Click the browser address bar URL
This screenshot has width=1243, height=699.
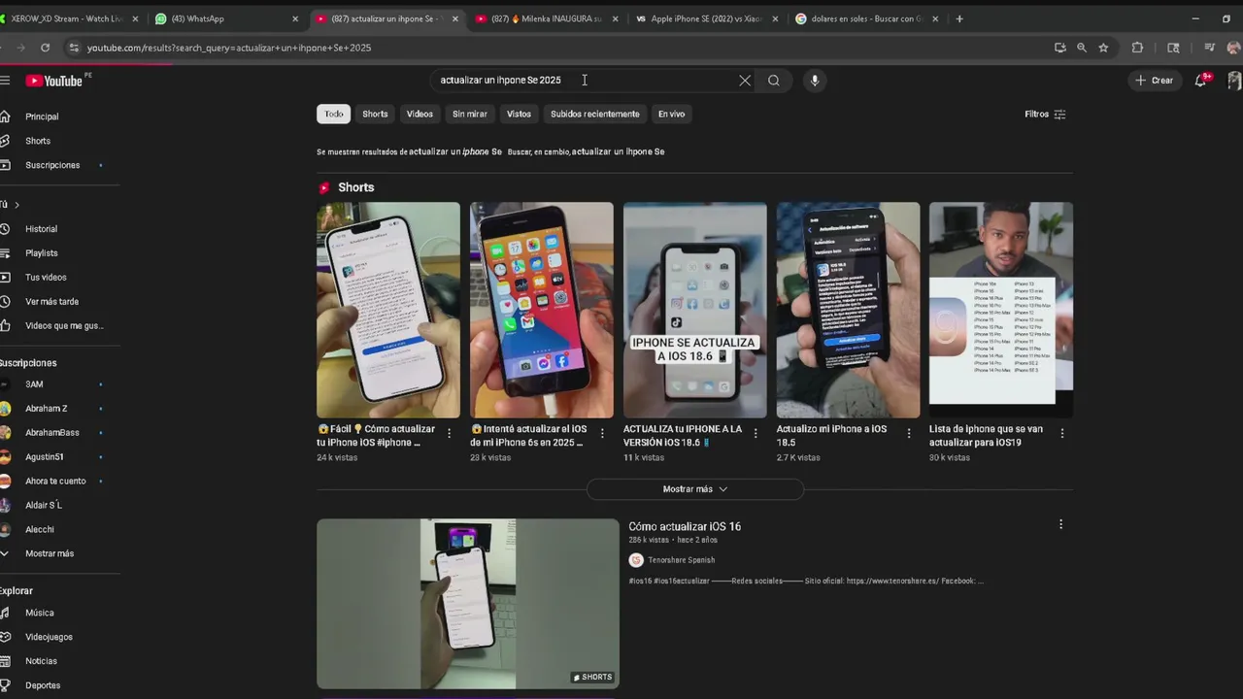228,48
